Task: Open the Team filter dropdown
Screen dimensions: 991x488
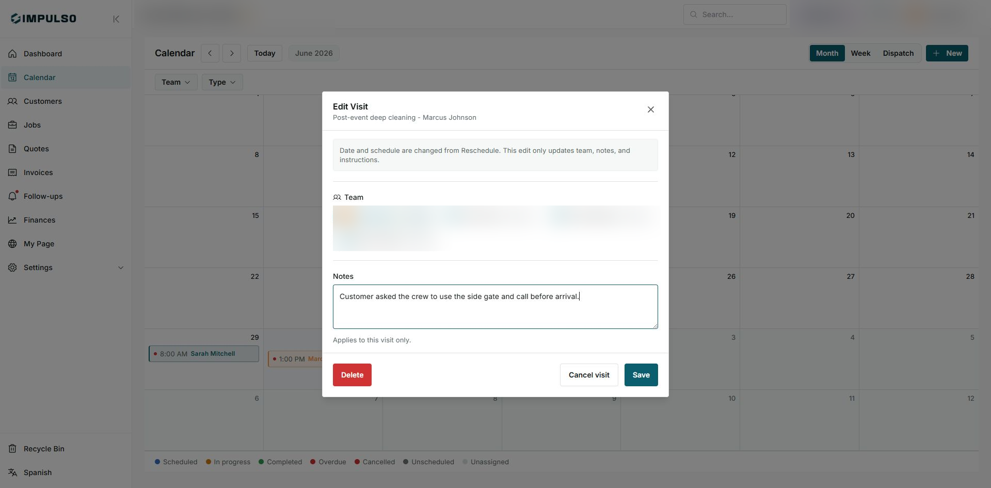Action: tap(176, 82)
